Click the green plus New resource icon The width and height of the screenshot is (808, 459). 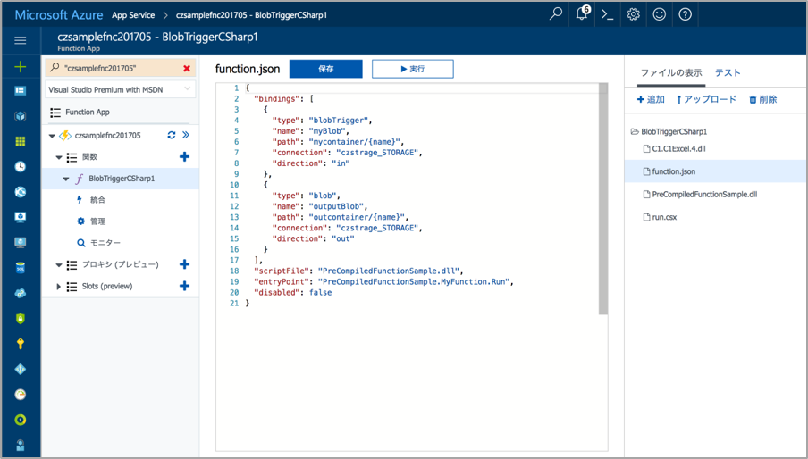(x=21, y=66)
